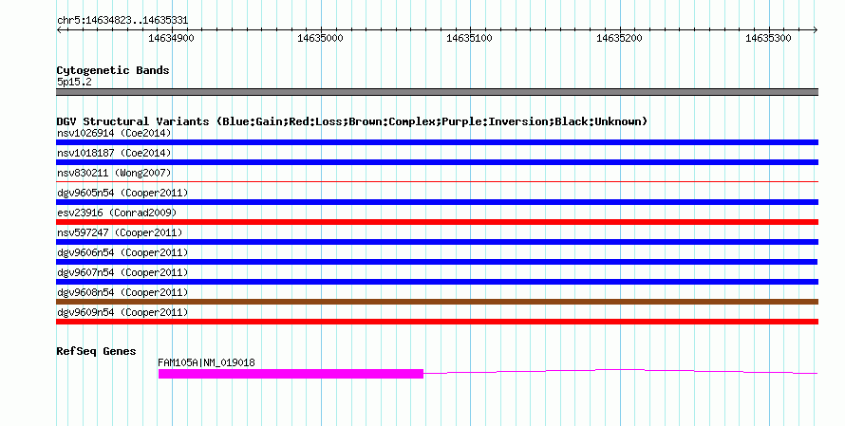Screen dimensions: 845x426
Task: Select the 5p15.2 band label
Action: (x=74, y=82)
